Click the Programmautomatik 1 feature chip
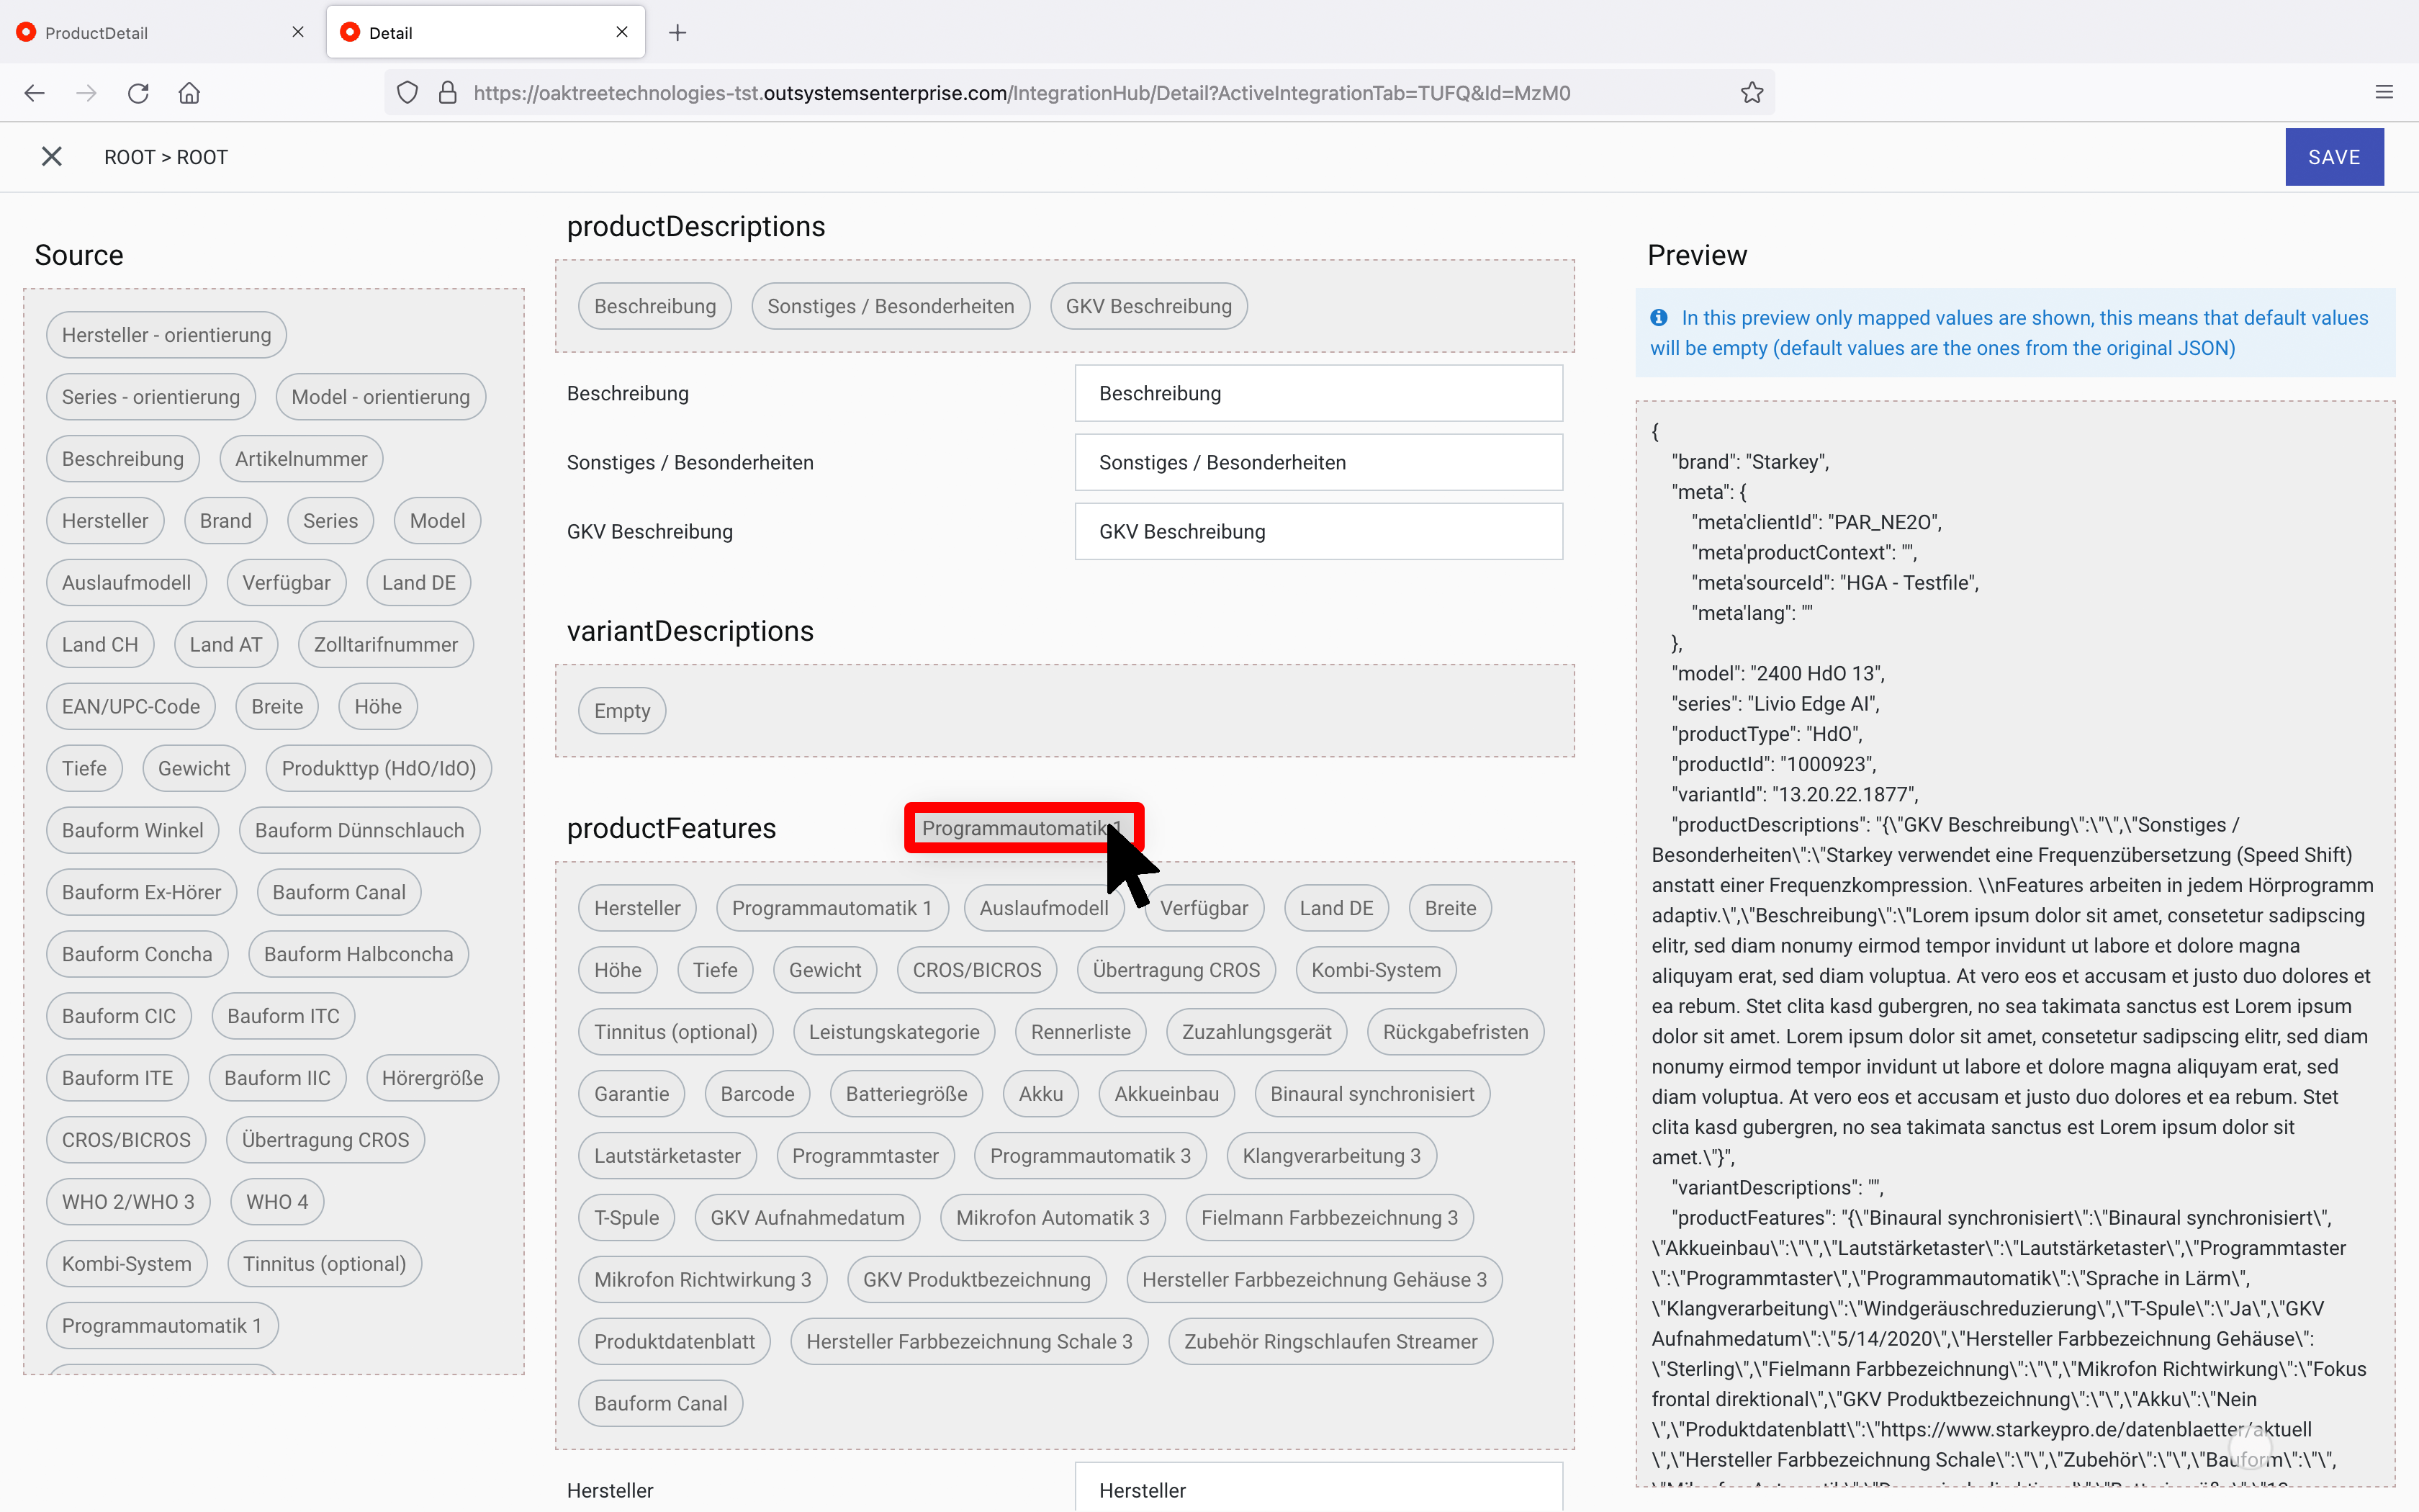Image resolution: width=2419 pixels, height=1512 pixels. tap(833, 907)
